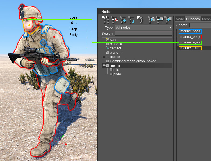Click the first node hierarchy toolbar icon
Screen dimensions: 211x161
[106, 19]
